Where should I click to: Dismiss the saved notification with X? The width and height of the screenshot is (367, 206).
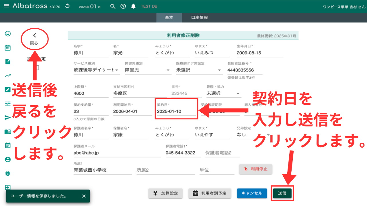(84, 196)
